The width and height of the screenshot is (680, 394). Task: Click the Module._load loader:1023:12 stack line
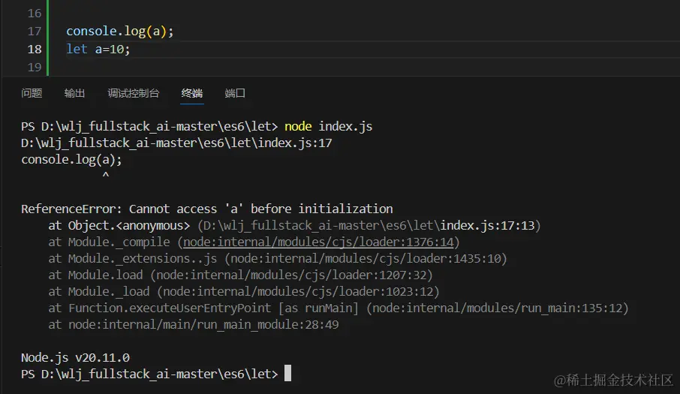[244, 291]
